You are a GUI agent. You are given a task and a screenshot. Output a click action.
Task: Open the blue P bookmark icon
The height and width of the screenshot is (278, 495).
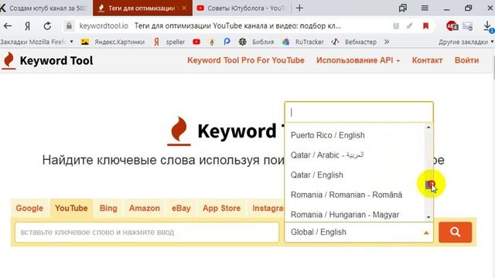[x=227, y=42]
